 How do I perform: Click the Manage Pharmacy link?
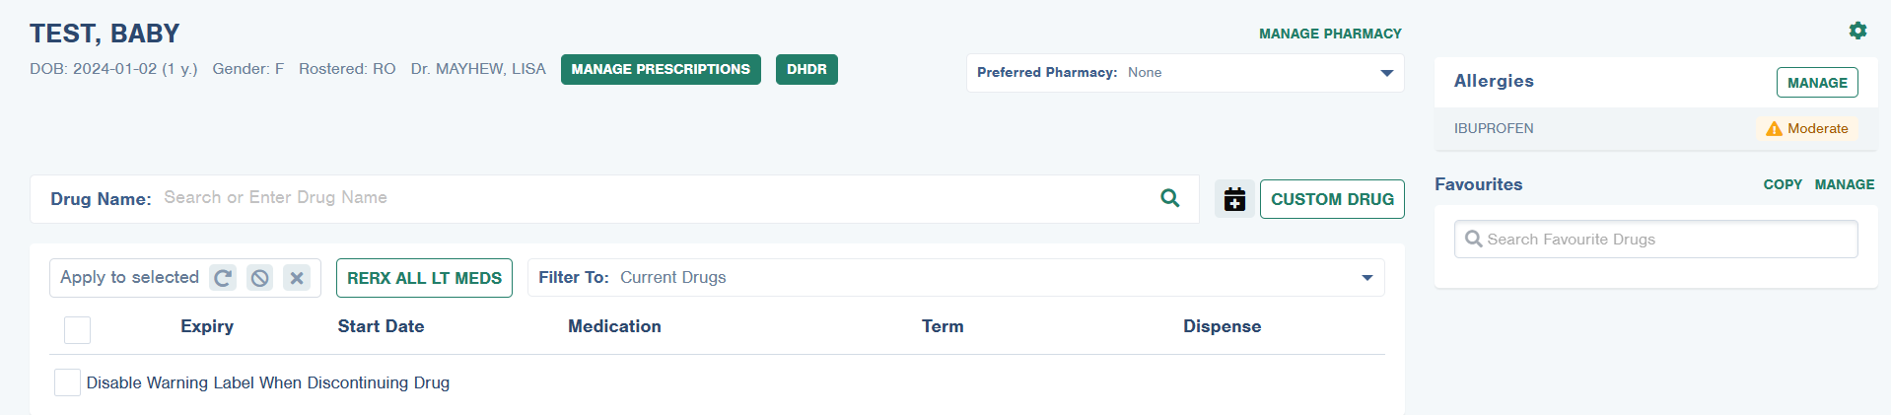pos(1330,34)
